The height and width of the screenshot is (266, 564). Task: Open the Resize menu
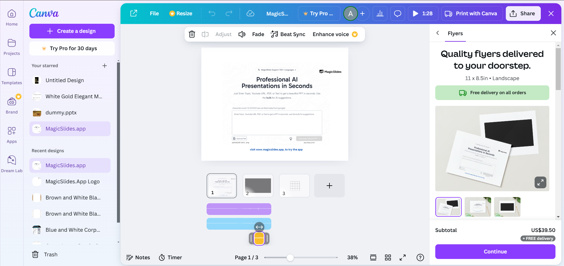[x=181, y=13]
